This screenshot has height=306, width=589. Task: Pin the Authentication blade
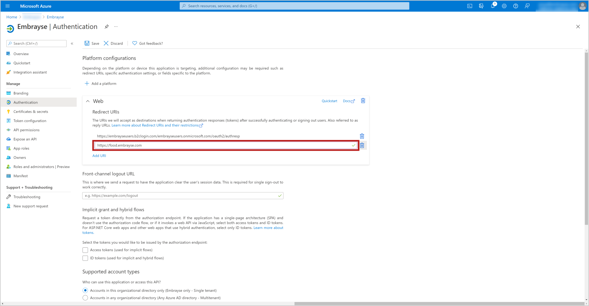106,27
